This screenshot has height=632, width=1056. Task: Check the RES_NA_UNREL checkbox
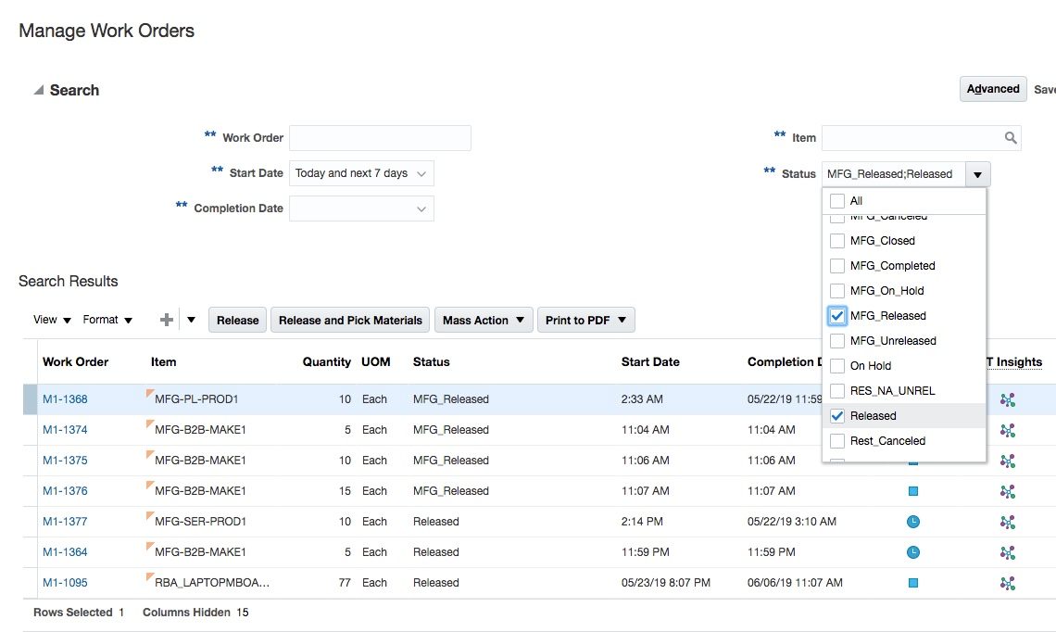tap(837, 391)
